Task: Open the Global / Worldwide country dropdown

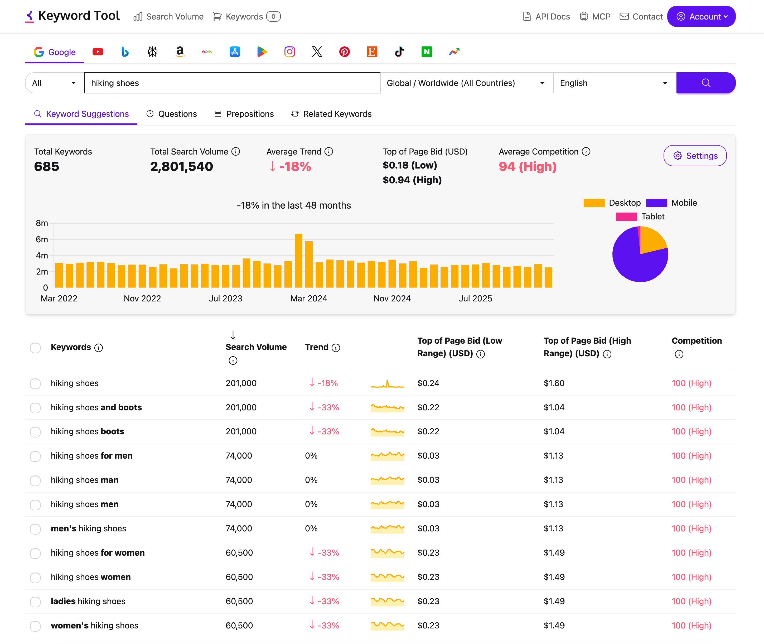Action: (x=467, y=83)
